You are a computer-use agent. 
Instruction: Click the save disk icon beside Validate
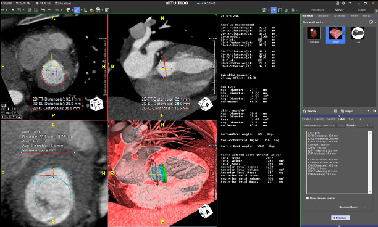(335, 111)
